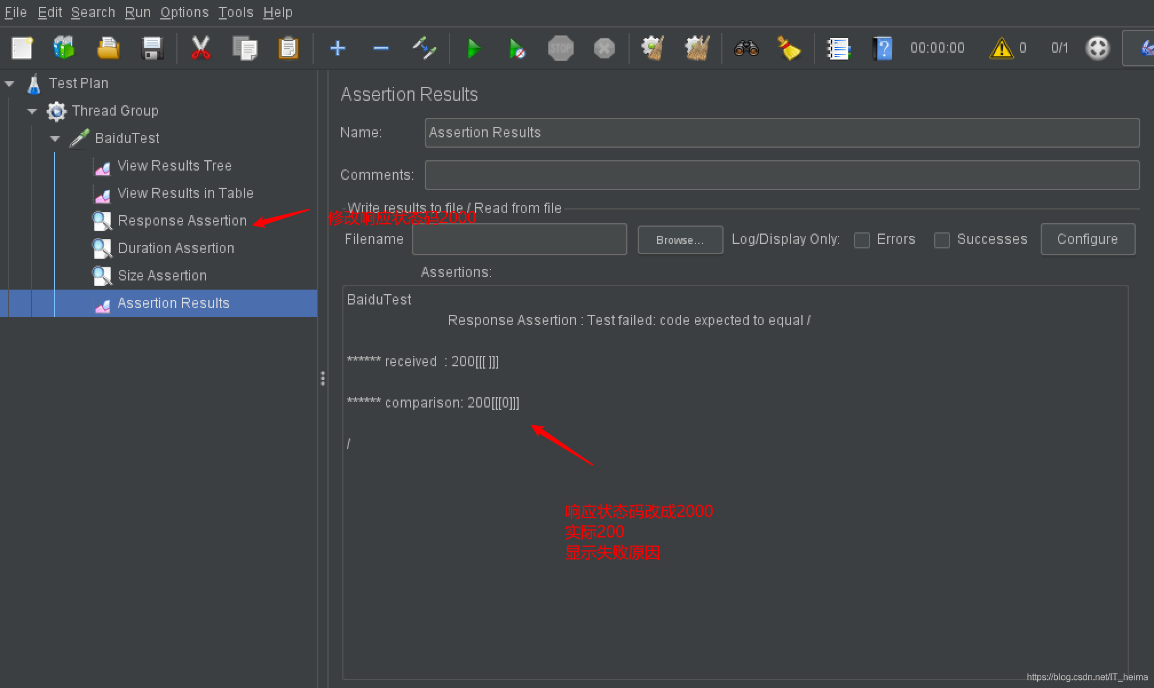The height and width of the screenshot is (688, 1154).
Task: Click the 00:00:00 elapsed timer
Action: [937, 48]
